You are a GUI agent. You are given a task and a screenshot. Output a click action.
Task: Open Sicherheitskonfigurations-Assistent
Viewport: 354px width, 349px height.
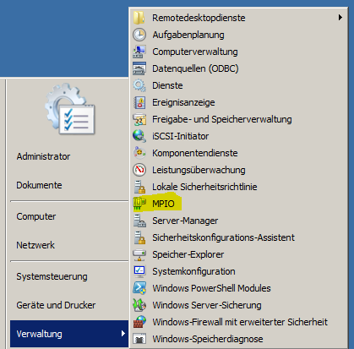coord(238,237)
